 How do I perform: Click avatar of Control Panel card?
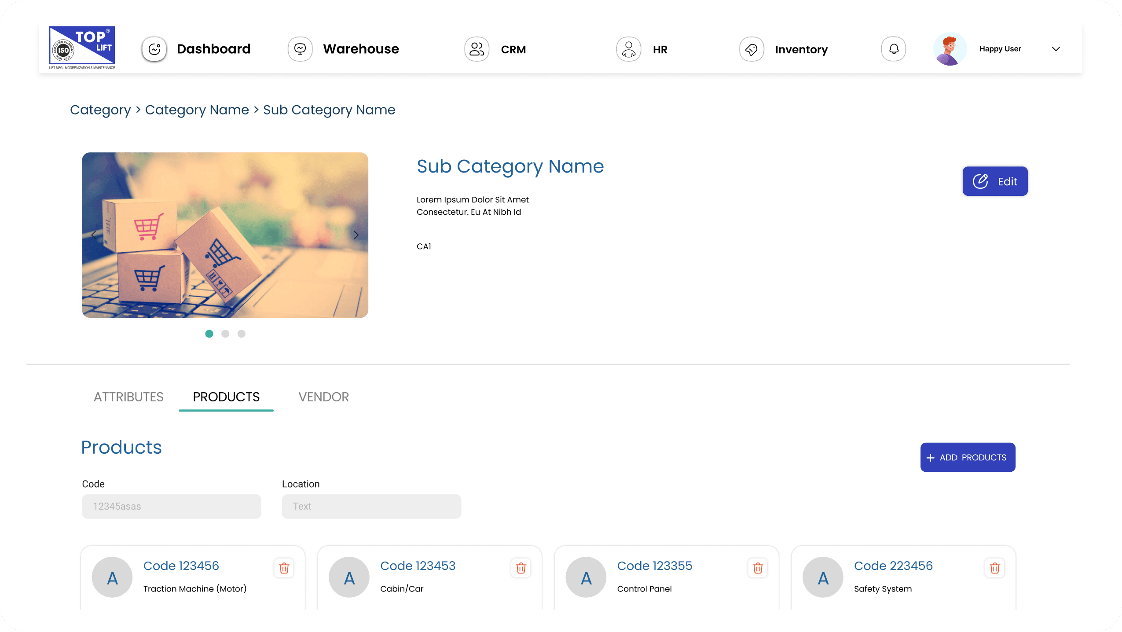point(586,577)
